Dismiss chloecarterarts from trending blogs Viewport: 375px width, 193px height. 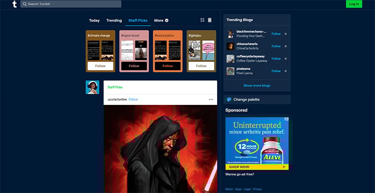pos(285,46)
